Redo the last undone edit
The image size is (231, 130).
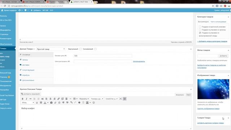75,103
